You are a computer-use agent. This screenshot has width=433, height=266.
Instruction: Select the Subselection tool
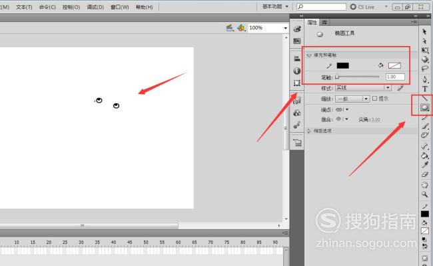[x=425, y=41]
